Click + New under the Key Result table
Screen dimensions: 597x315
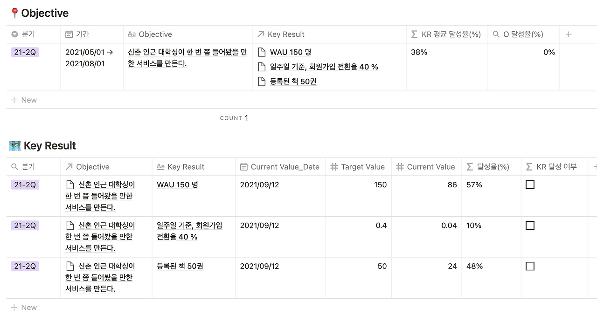coord(23,307)
